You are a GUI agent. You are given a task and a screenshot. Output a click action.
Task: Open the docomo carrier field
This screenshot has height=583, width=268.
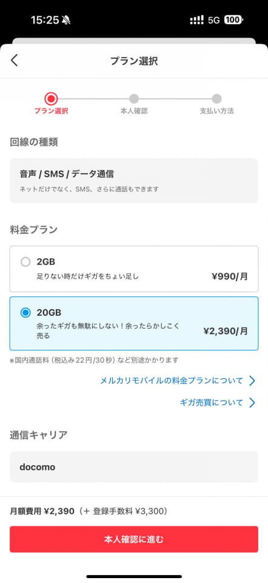134,467
